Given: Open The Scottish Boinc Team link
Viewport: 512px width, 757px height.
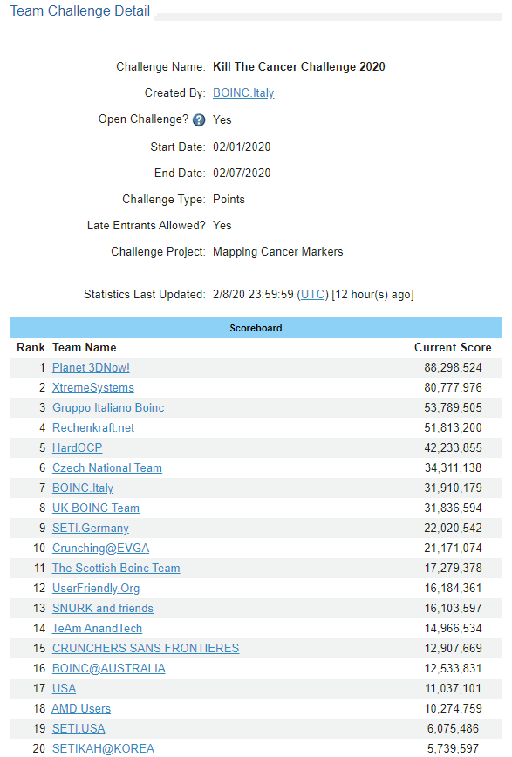Looking at the screenshot, I should pyautogui.click(x=116, y=569).
